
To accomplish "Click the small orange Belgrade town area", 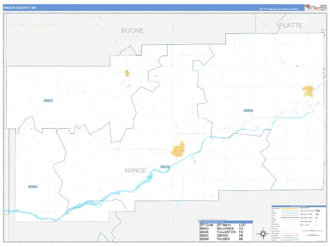I will (127, 73).
